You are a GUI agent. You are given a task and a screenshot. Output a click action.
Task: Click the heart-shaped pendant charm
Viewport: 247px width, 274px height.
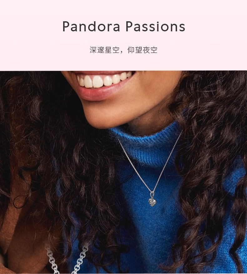[152, 202]
